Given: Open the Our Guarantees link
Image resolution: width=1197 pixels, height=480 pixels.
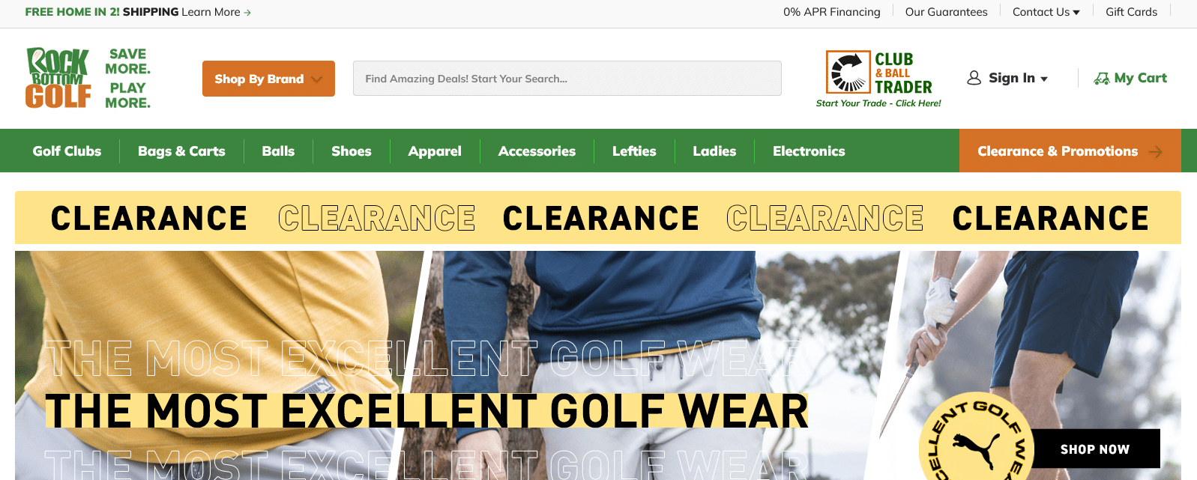Looking at the screenshot, I should (x=946, y=12).
